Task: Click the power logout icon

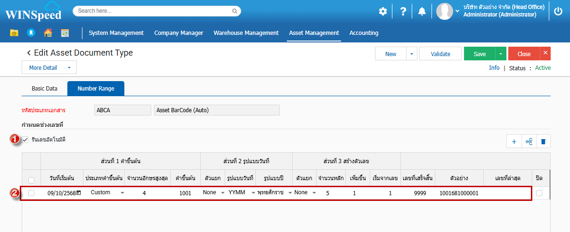Action: tap(558, 11)
